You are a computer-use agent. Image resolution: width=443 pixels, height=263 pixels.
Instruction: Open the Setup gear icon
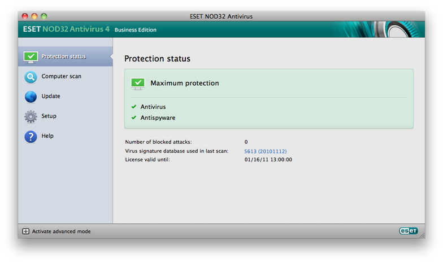(31, 116)
